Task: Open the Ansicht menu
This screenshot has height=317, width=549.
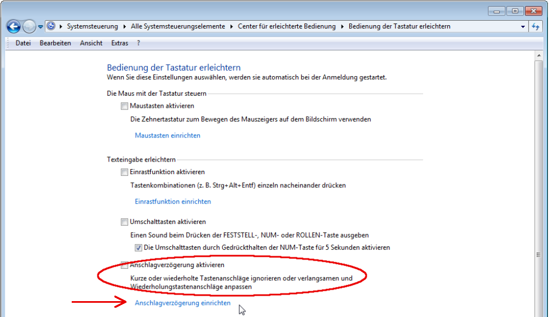Action: pyautogui.click(x=91, y=43)
